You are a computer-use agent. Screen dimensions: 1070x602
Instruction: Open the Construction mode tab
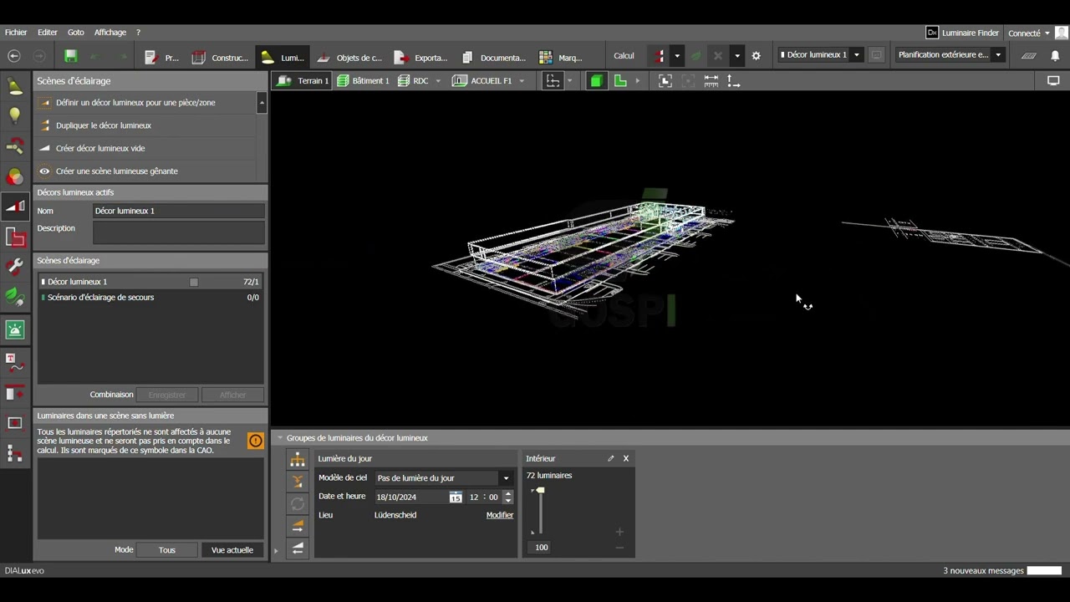(x=221, y=58)
